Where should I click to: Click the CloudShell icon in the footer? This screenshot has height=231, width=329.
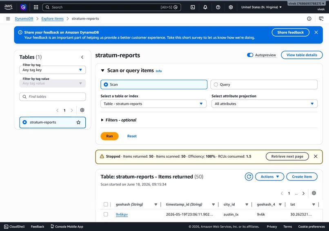pyautogui.click(x=6, y=227)
